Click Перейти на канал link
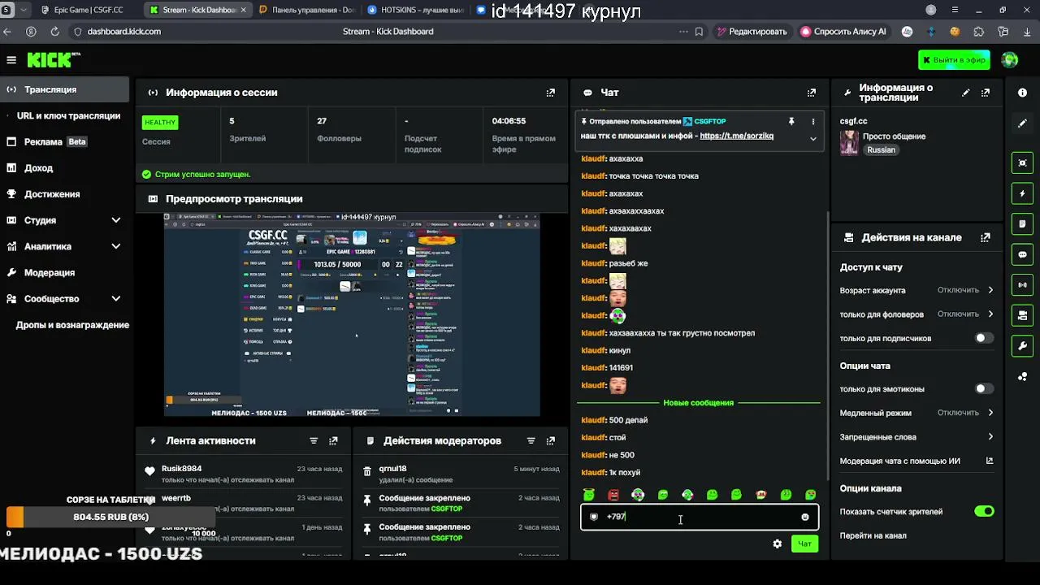 click(873, 535)
